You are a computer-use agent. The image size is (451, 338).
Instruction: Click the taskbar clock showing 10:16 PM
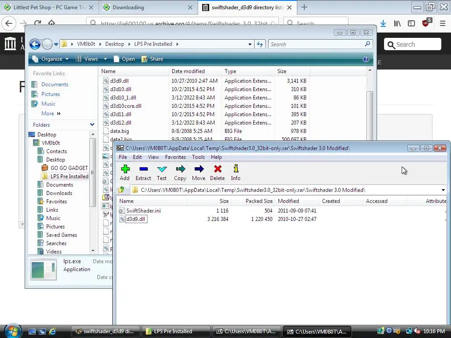(x=434, y=331)
